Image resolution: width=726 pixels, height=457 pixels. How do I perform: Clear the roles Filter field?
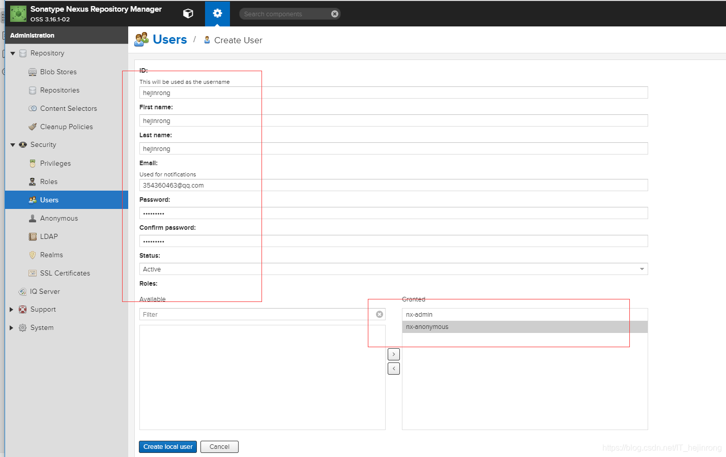point(380,315)
